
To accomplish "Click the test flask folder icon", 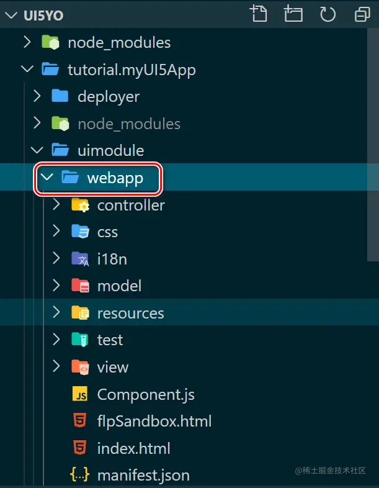I will [80, 340].
